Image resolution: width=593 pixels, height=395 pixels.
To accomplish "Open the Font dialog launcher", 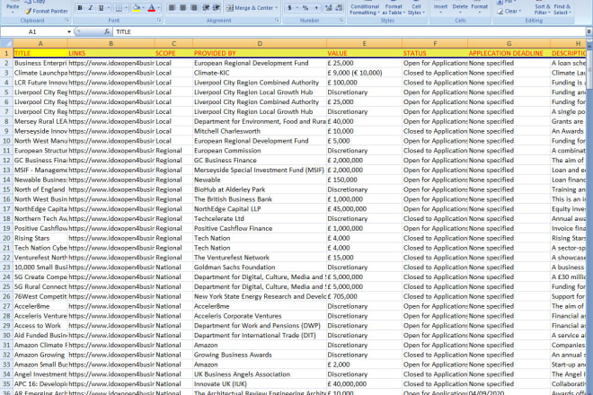I will [159, 20].
